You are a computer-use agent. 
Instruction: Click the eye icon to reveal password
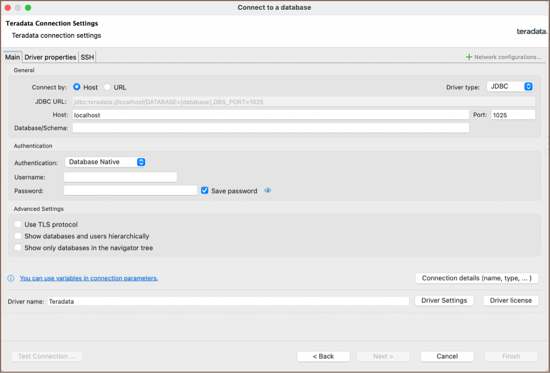click(268, 191)
